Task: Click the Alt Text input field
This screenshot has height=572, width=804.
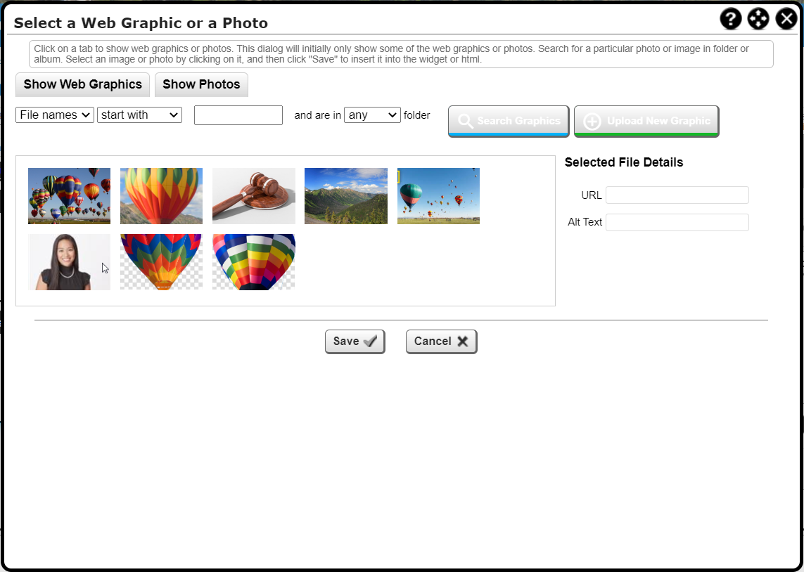Action: (677, 221)
